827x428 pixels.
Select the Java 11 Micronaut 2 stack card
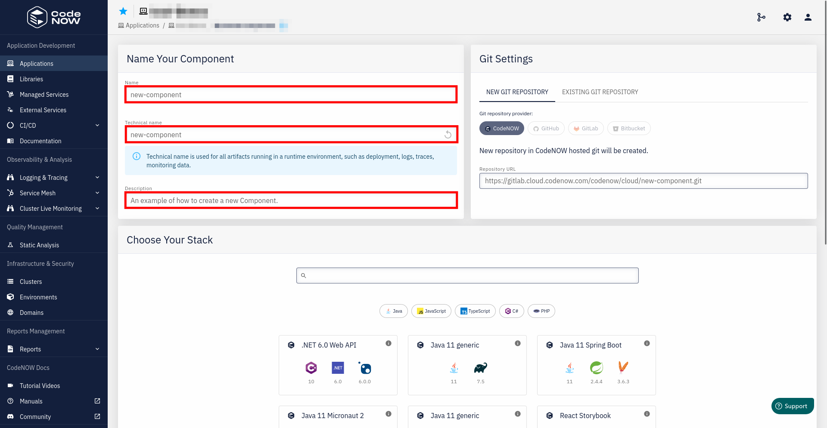click(x=338, y=417)
